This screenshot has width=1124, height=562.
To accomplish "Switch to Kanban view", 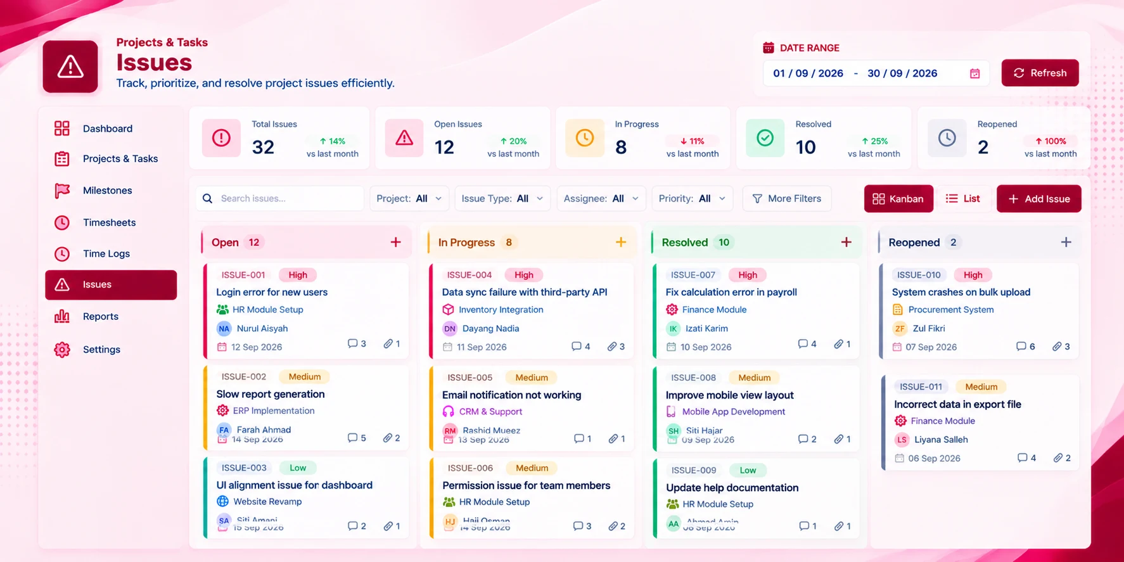I will click(898, 199).
